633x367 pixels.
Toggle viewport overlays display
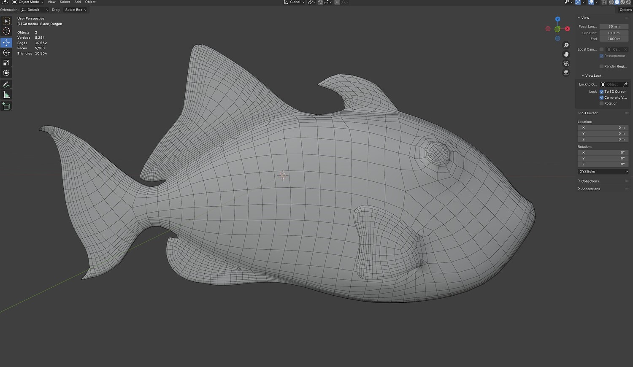coord(591,2)
